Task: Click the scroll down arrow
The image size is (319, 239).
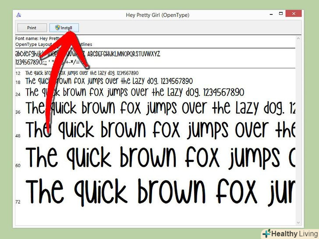Action: click(x=298, y=222)
